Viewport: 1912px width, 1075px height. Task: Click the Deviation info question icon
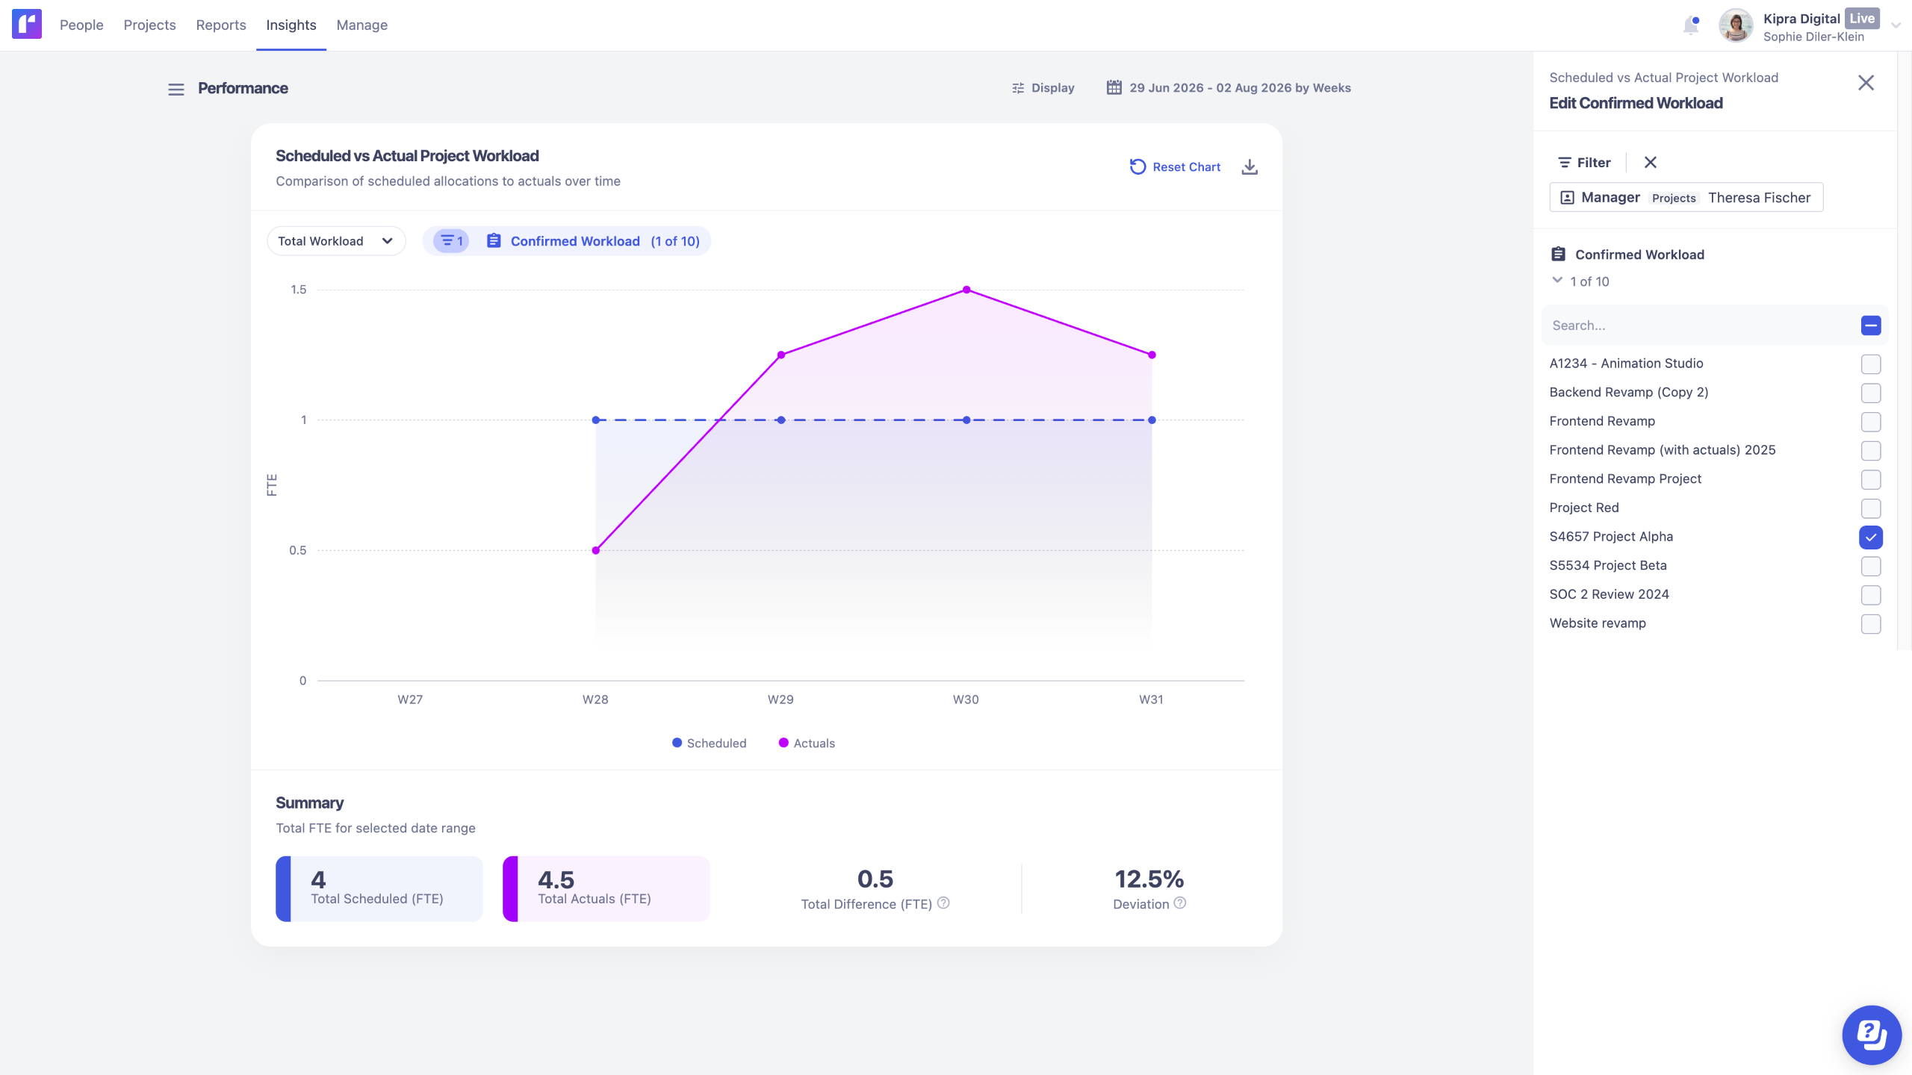pos(1180,903)
